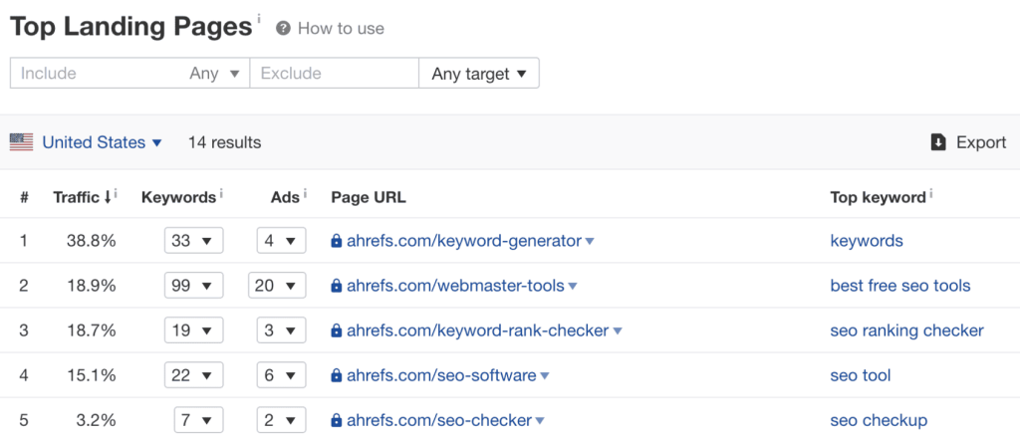Image resolution: width=1020 pixels, height=438 pixels.
Task: Click the 38.8% traffic value
Action: (x=91, y=241)
